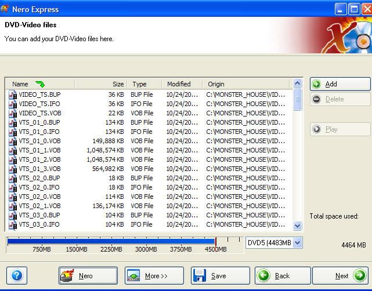
Task: Click the file list scroll down arrow
Action: 298,226
